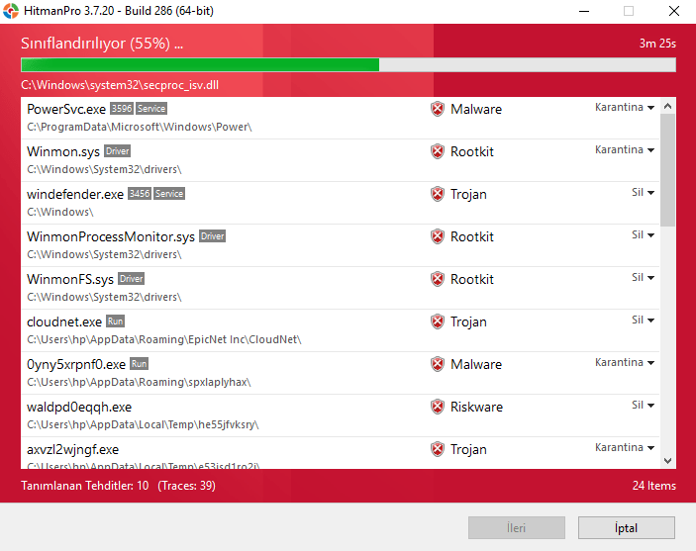
Task: Click the scroll up arrow of the threat list
Action: point(667,106)
